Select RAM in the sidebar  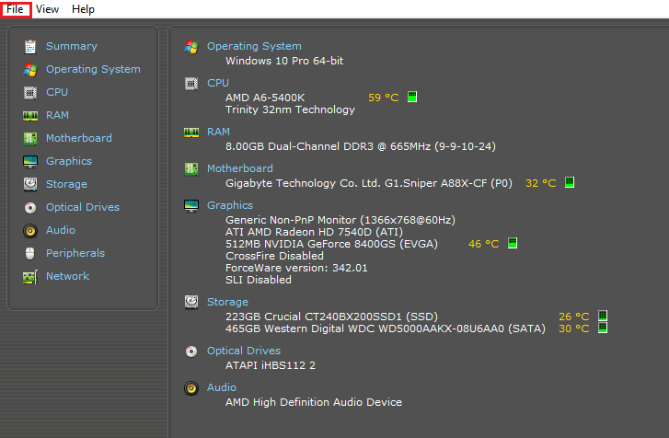57,115
